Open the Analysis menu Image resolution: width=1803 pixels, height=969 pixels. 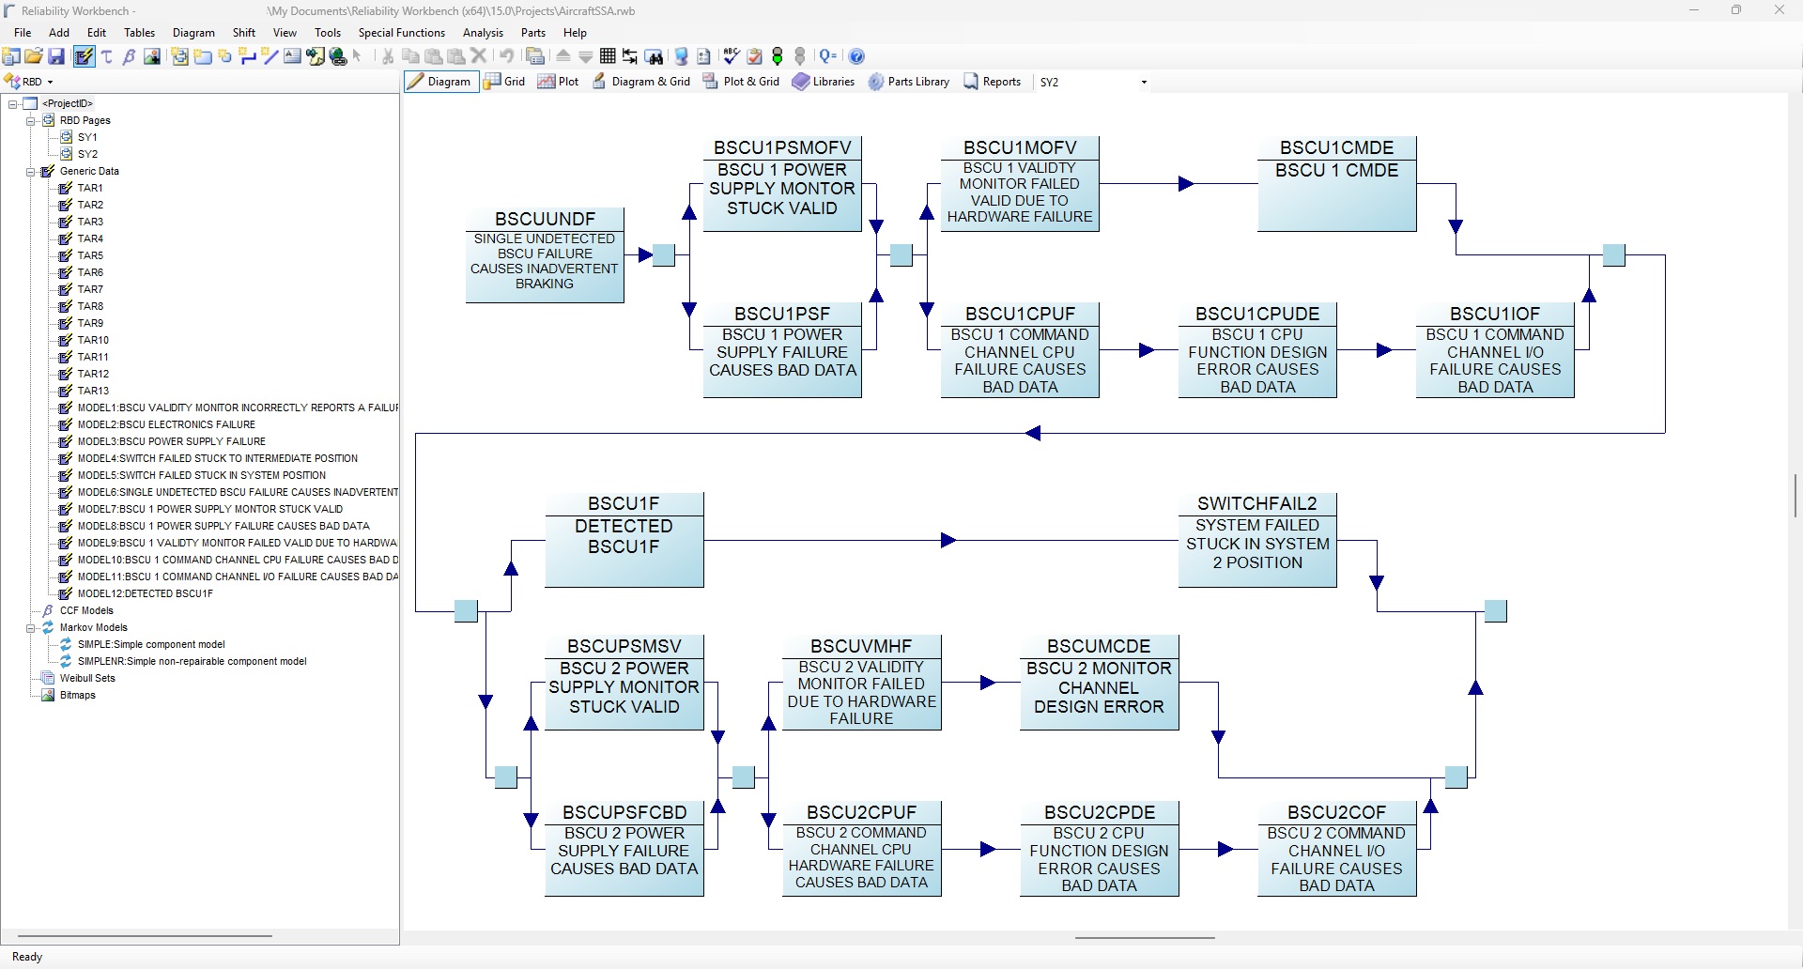click(483, 33)
